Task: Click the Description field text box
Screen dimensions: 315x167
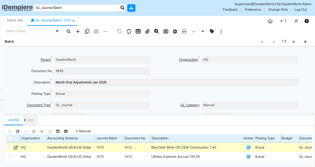Action: tap(176, 83)
